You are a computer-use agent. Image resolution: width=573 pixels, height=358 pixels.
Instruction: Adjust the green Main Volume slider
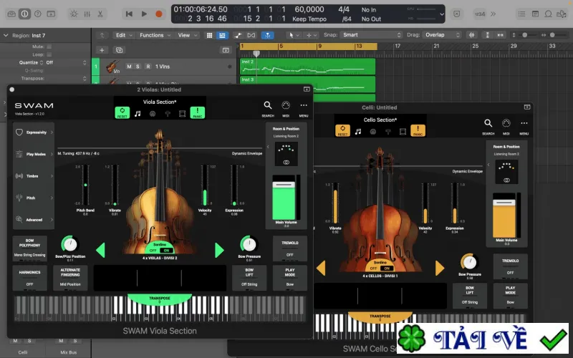(x=284, y=198)
